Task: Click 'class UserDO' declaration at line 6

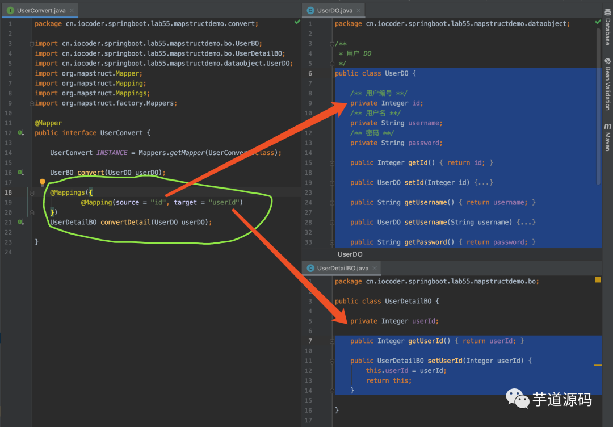Action: click(385, 73)
